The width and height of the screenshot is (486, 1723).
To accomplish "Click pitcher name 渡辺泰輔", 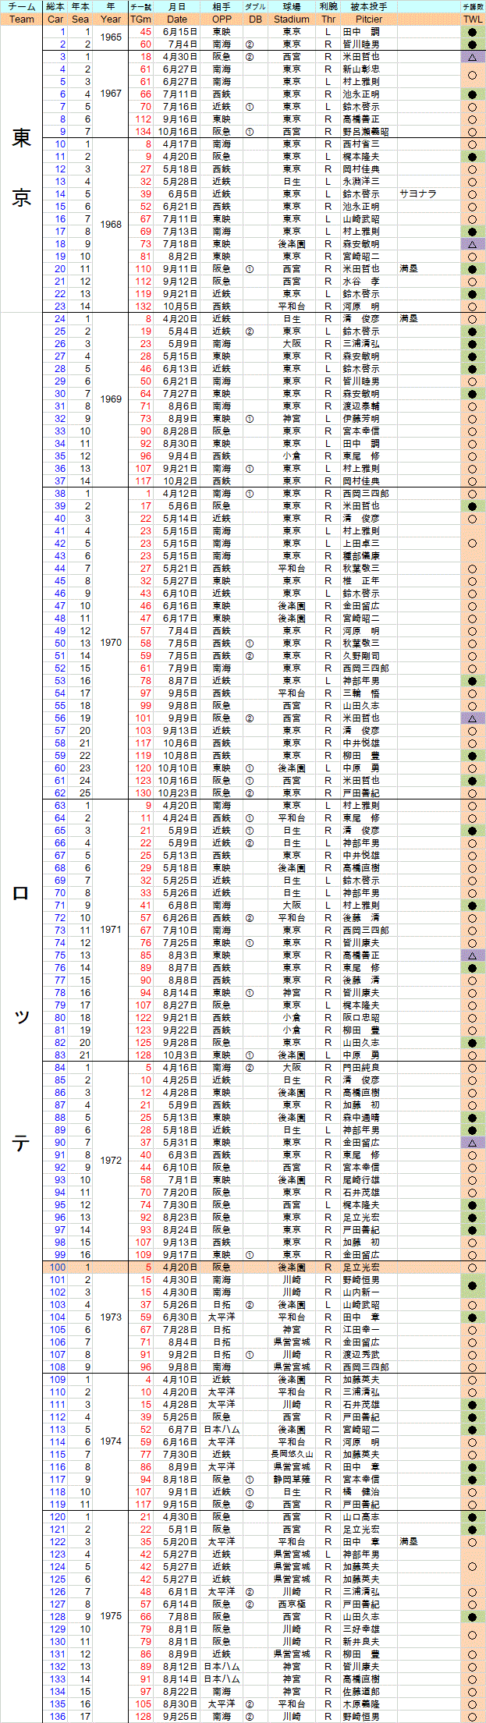I will pyautogui.click(x=362, y=406).
